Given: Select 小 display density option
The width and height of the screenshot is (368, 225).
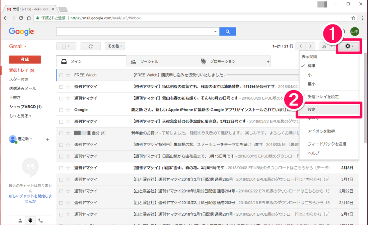Looking at the screenshot, I should 329,75.
